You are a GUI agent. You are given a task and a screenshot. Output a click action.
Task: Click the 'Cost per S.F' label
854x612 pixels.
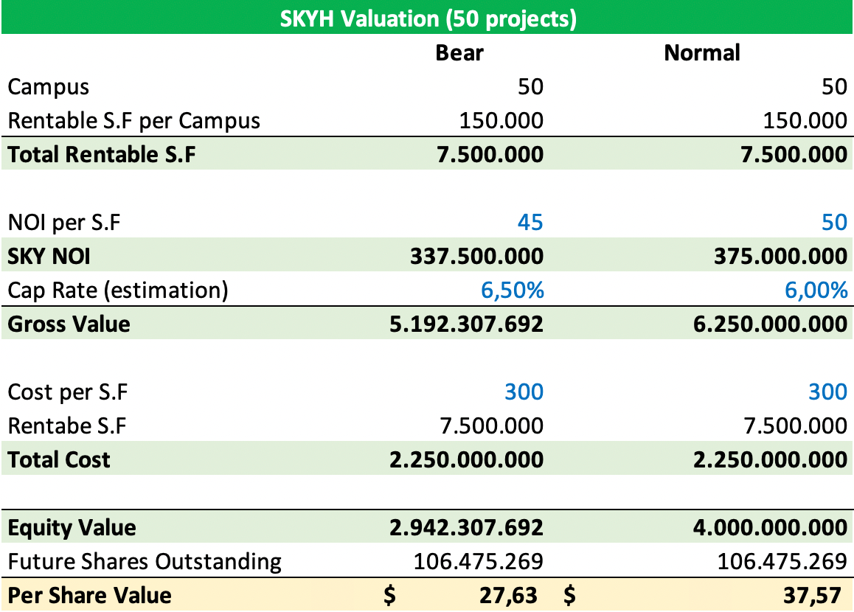click(68, 392)
